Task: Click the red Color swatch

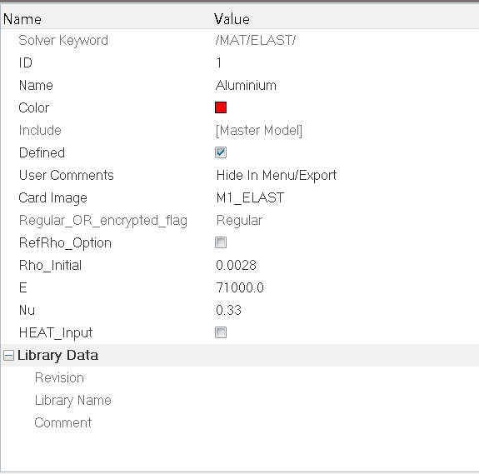Action: 221,107
